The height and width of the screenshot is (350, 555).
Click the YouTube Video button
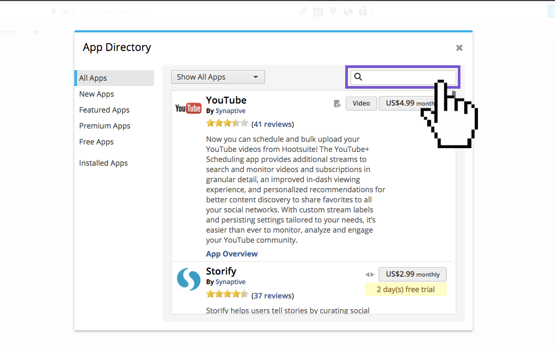click(x=361, y=104)
